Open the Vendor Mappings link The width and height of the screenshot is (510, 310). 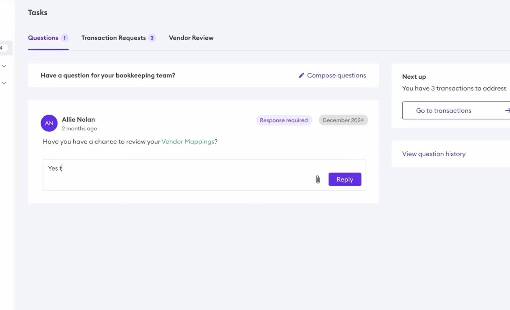click(x=188, y=141)
